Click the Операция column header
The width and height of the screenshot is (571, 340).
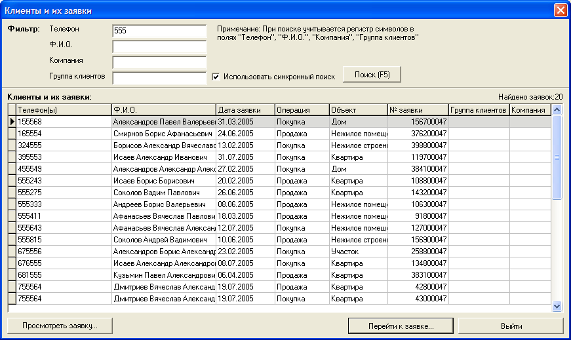[302, 110]
